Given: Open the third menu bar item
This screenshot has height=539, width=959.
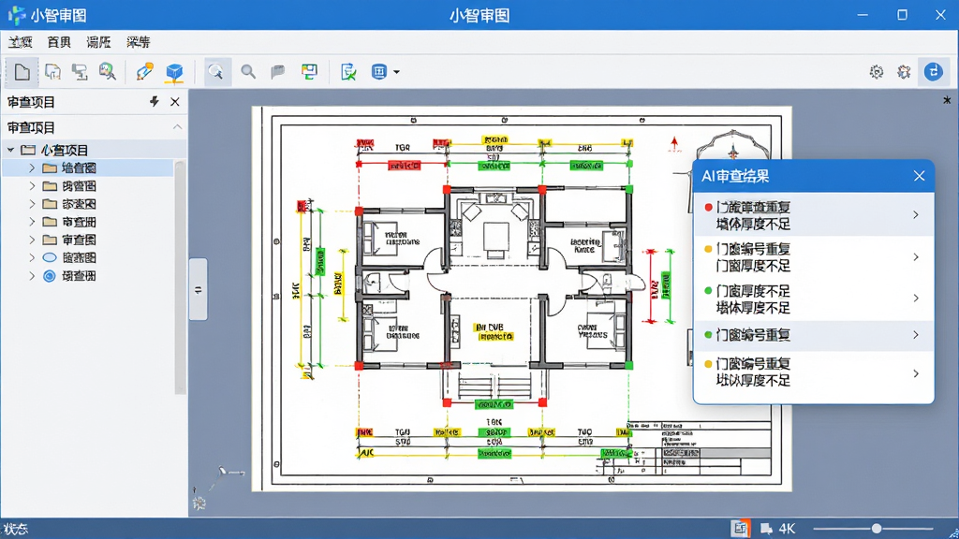Looking at the screenshot, I should click(98, 42).
